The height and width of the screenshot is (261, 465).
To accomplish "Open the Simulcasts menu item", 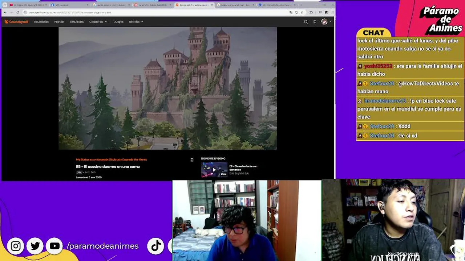I will (x=77, y=22).
